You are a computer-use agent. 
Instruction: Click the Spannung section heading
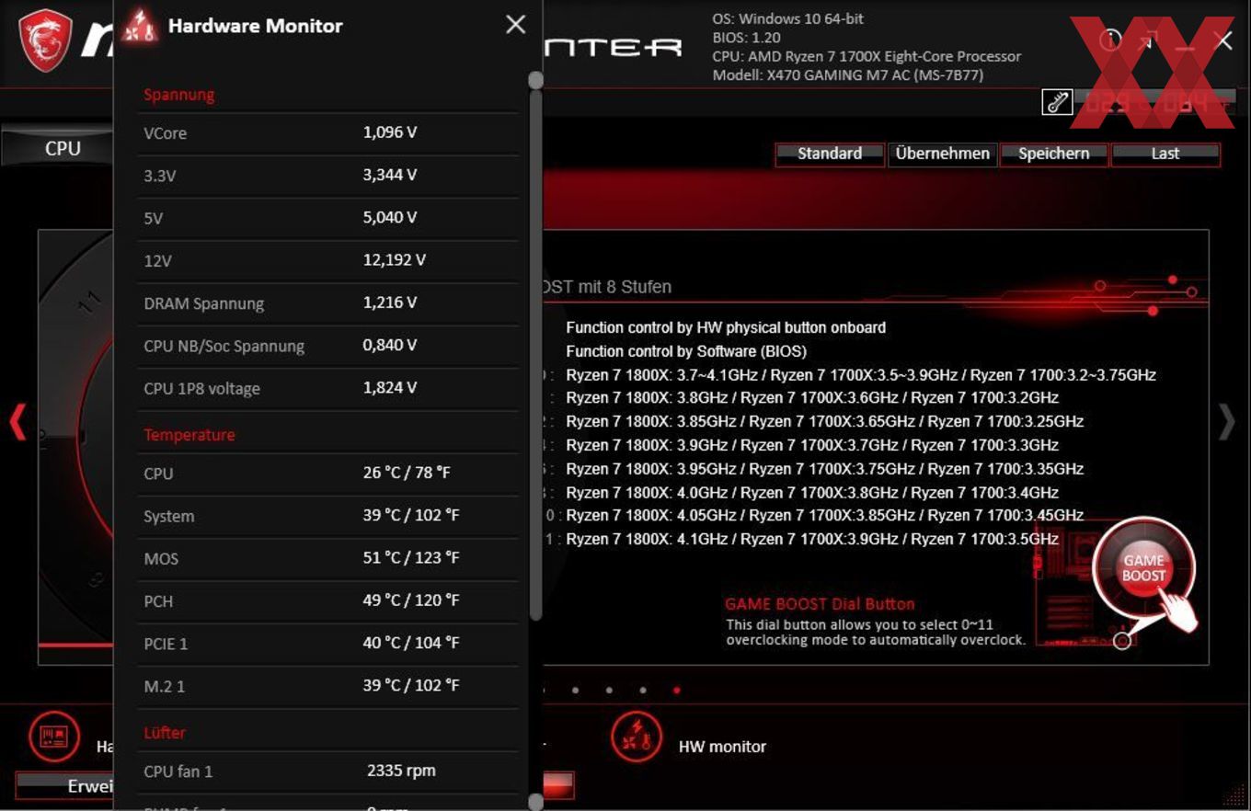coord(178,94)
